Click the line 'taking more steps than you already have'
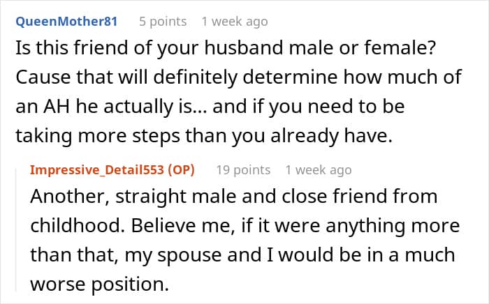Image resolution: width=489 pixels, height=304 pixels. [x=204, y=136]
